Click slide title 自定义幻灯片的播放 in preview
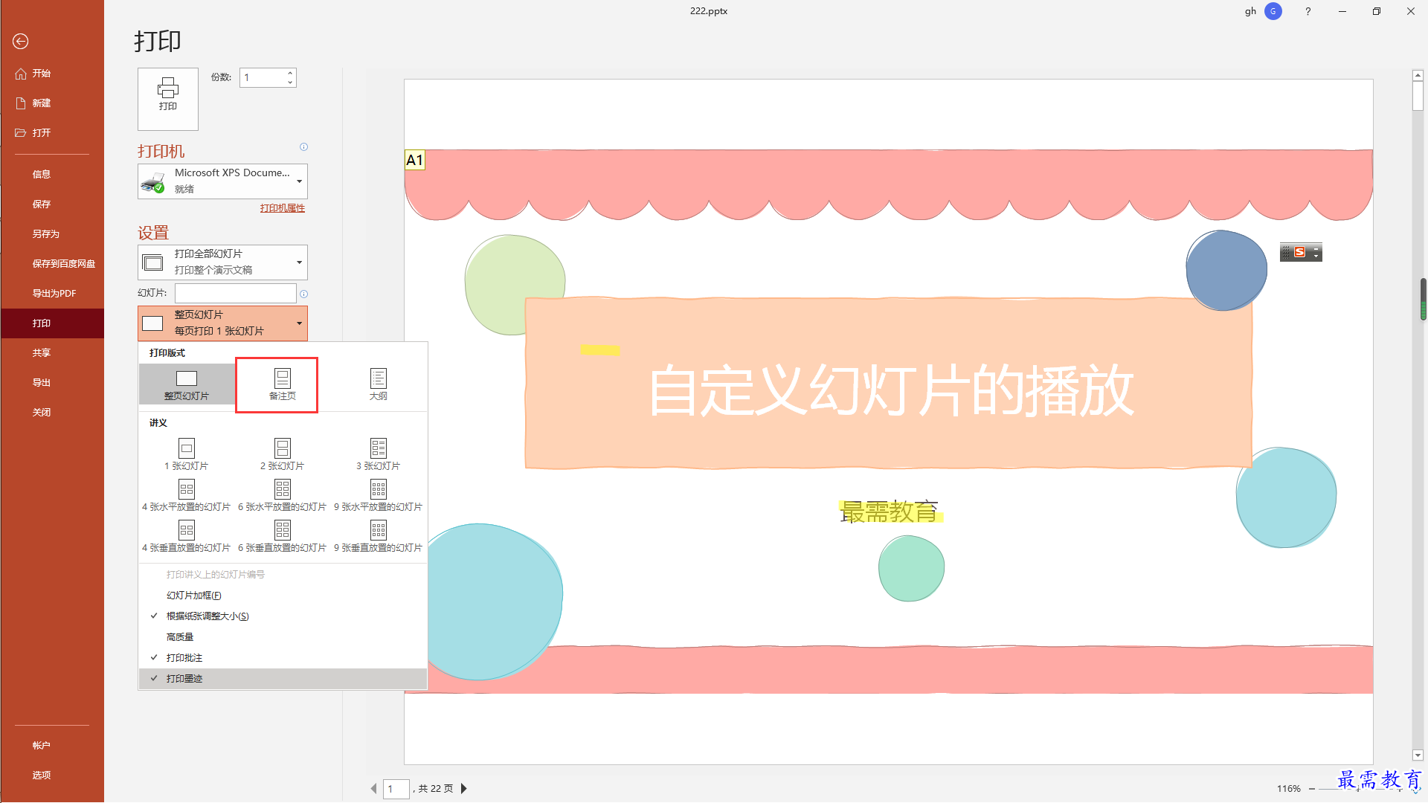 tap(891, 390)
